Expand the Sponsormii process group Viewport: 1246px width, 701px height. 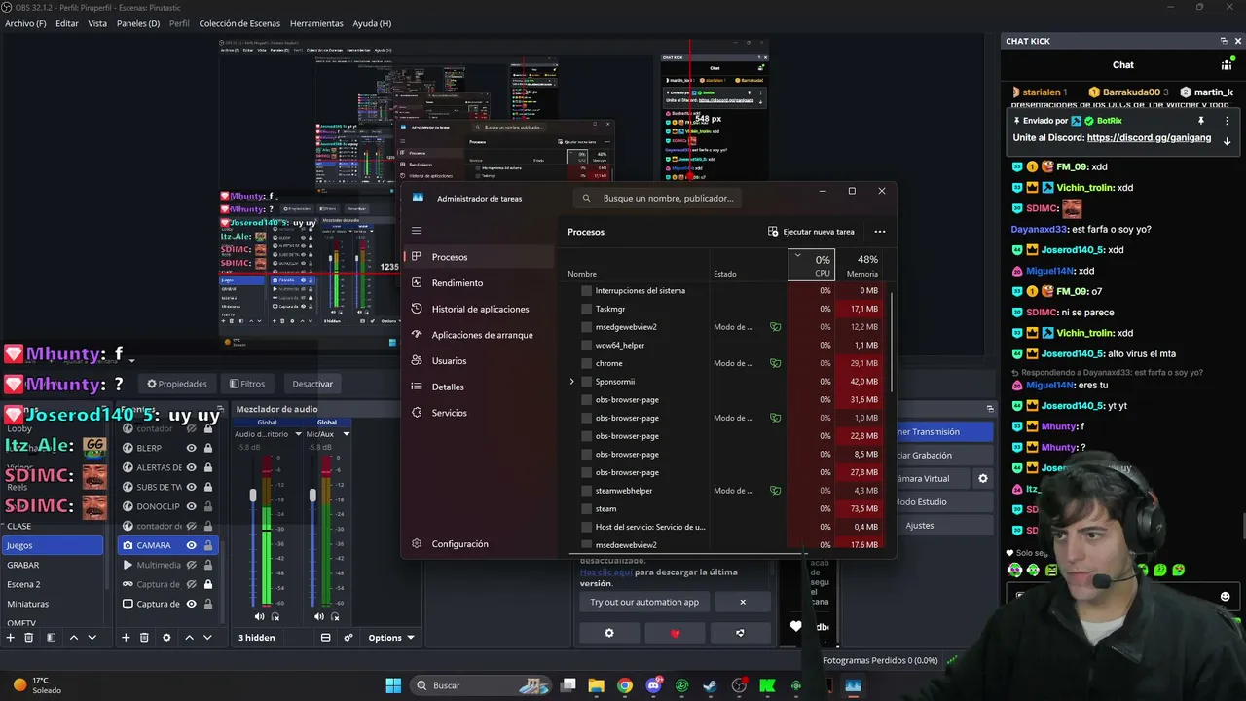(571, 382)
